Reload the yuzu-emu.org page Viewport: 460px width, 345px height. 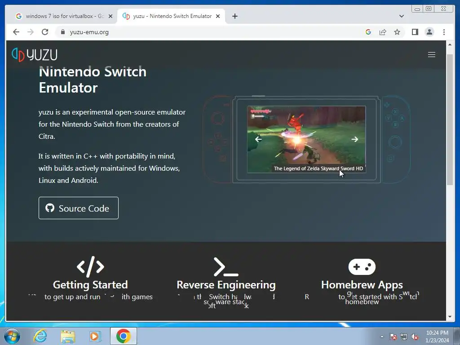click(x=45, y=32)
